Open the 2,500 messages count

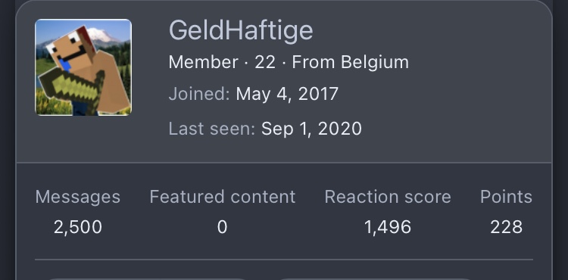pos(78,227)
